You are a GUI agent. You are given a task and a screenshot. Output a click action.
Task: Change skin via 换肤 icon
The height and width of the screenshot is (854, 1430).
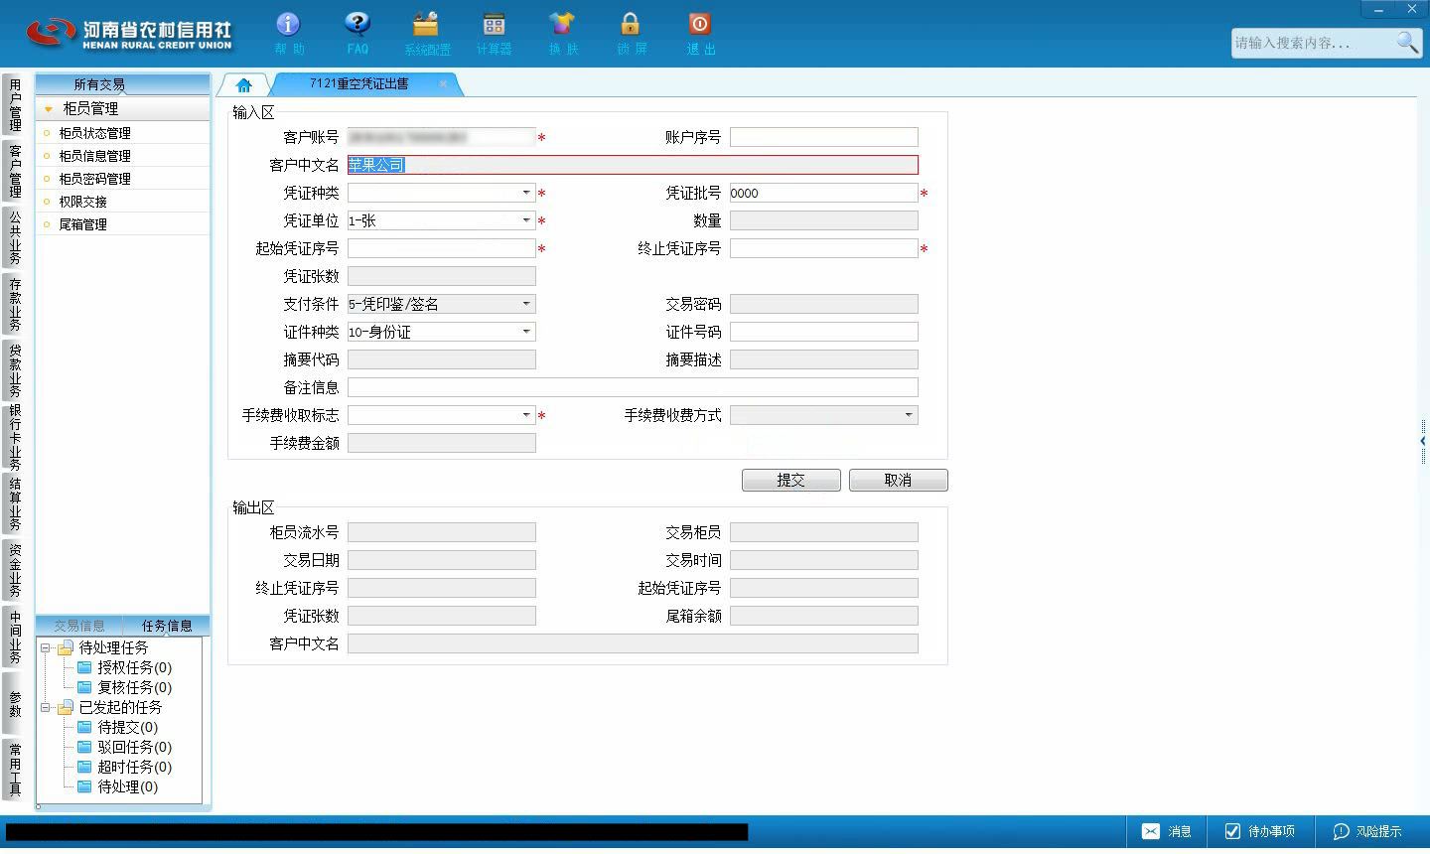[x=562, y=33]
